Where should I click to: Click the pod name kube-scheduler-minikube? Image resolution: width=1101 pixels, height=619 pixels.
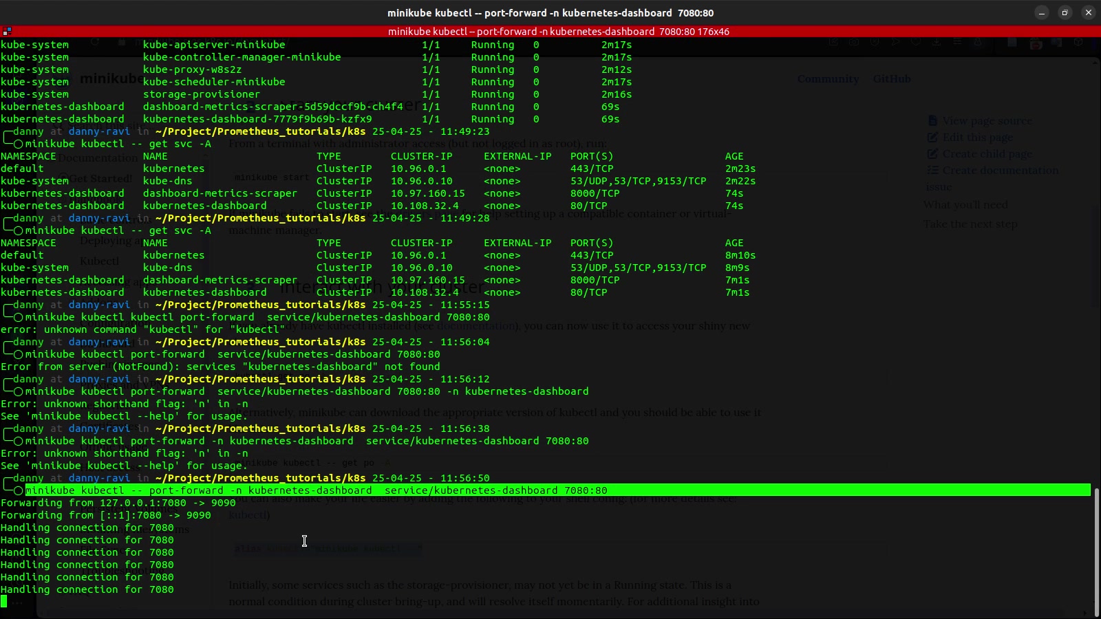tap(214, 82)
